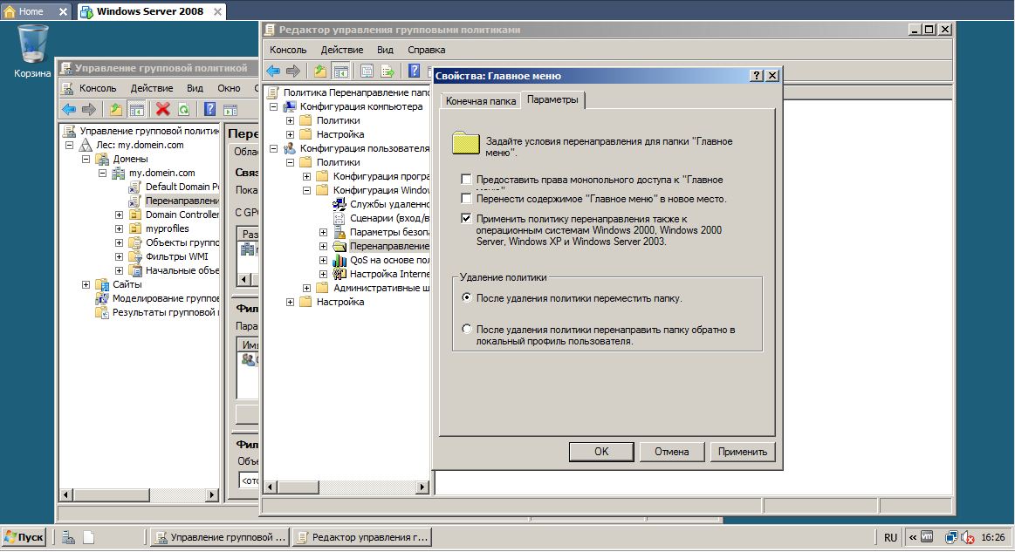Click Export list icon in Editor toolbar
Image resolution: width=1015 pixels, height=552 pixels.
[387, 72]
